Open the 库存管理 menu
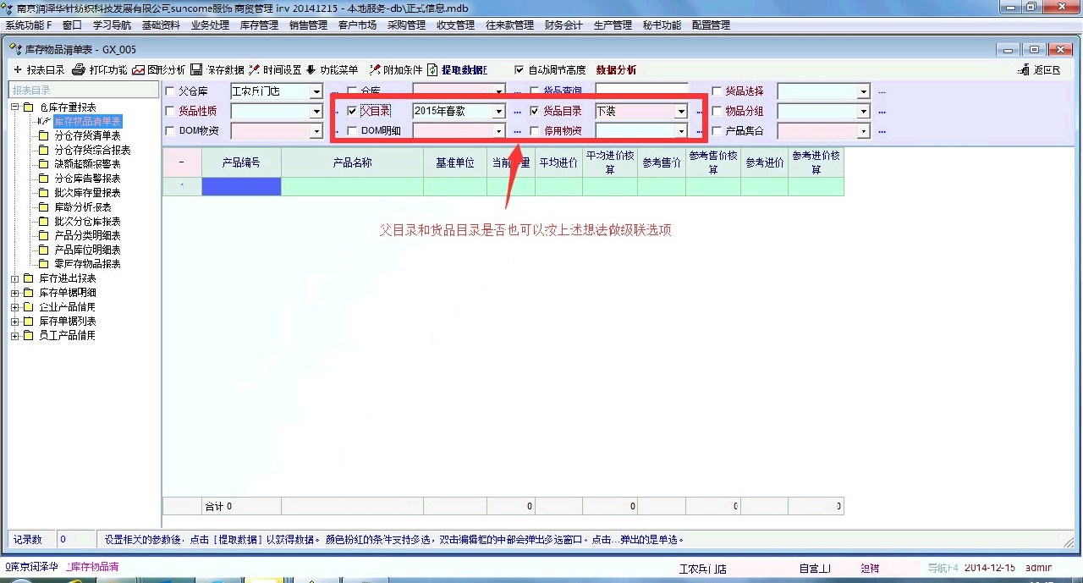This screenshot has width=1083, height=583. coord(259,25)
